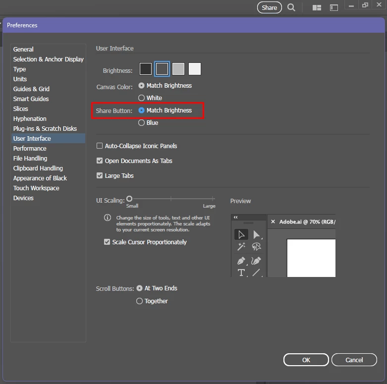Viewport: 387px width, 384px height.
Task: Choose the medium light brightness swatch
Action: click(x=178, y=69)
